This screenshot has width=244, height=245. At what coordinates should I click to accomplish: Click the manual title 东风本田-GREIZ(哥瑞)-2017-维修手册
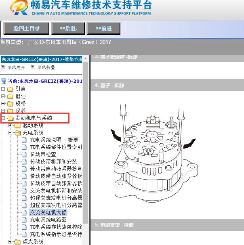coord(42,59)
